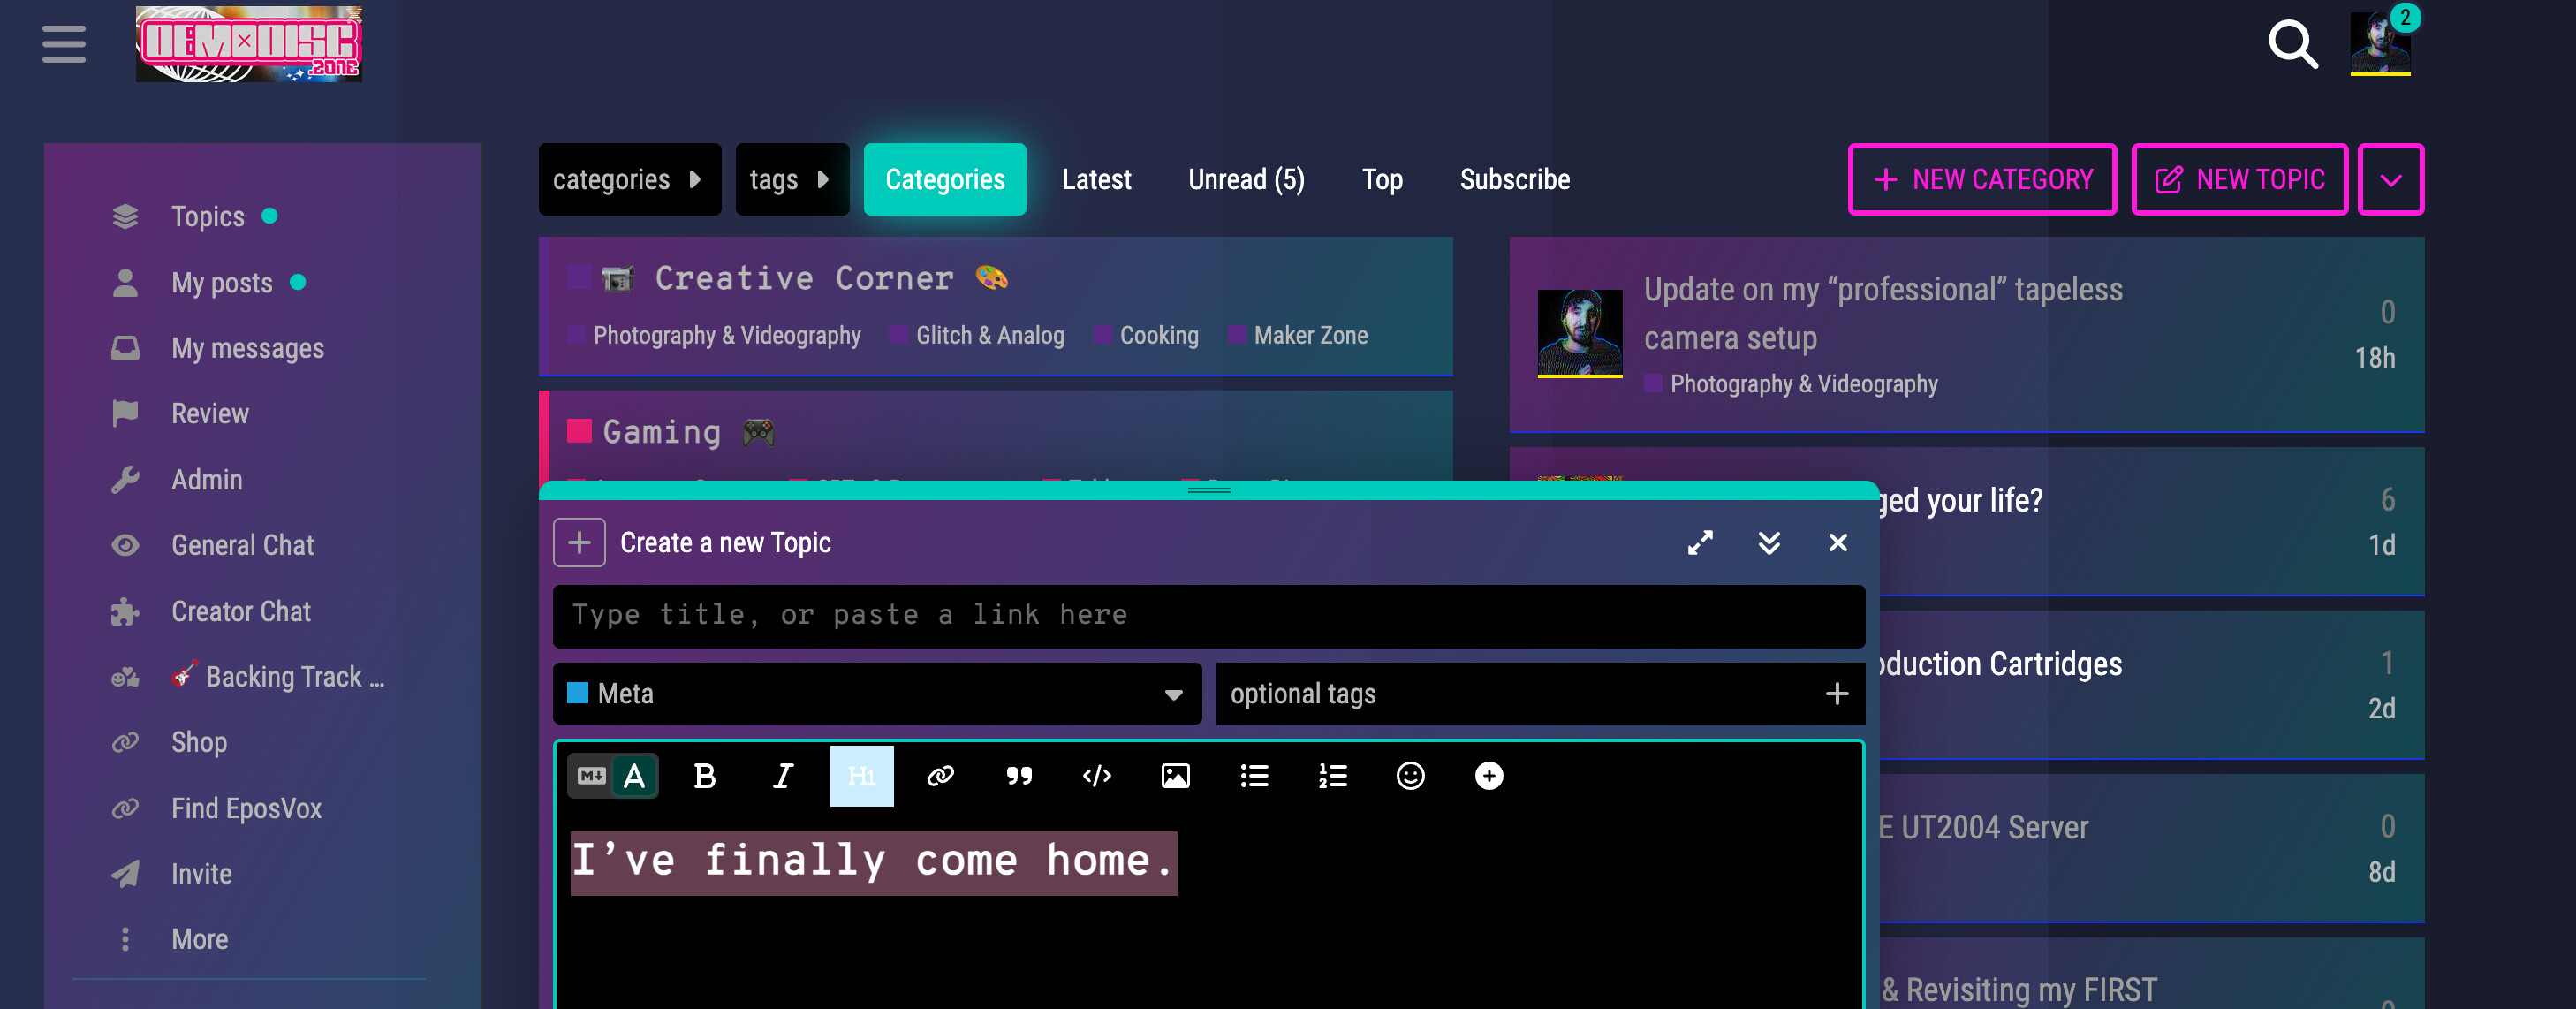Image resolution: width=2576 pixels, height=1009 pixels.
Task: Click the NEW CATEGORY button
Action: click(x=1982, y=180)
